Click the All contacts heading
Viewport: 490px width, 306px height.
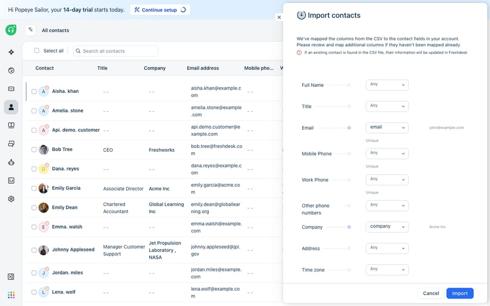[56, 30]
